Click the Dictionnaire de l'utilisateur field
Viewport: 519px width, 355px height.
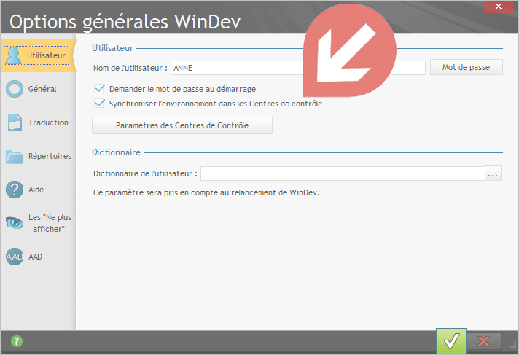[x=343, y=173]
